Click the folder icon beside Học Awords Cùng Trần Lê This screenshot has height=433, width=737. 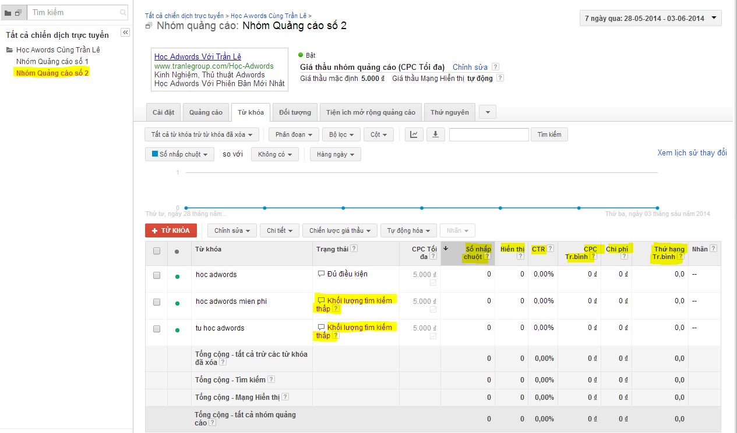(9, 50)
